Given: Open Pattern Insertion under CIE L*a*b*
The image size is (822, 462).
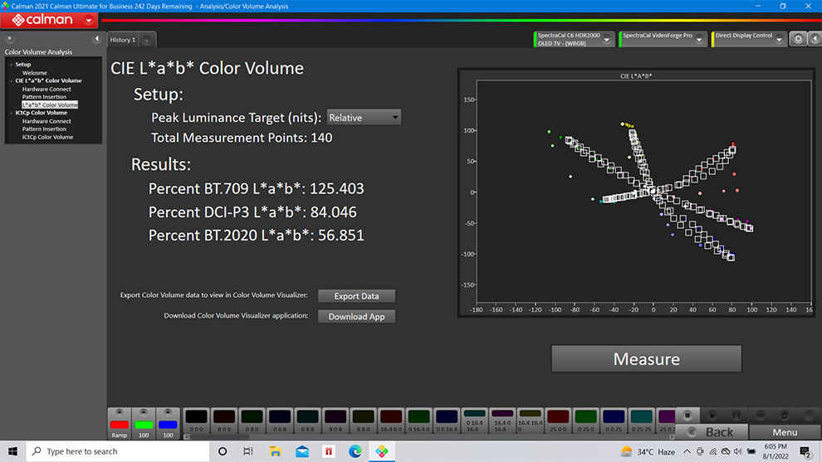Looking at the screenshot, I should (x=44, y=97).
